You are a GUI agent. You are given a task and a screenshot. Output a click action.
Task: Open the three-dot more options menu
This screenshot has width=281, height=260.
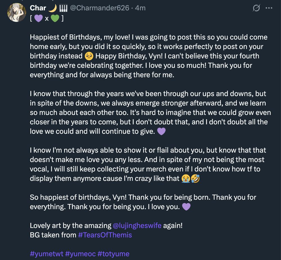pyautogui.click(x=269, y=8)
